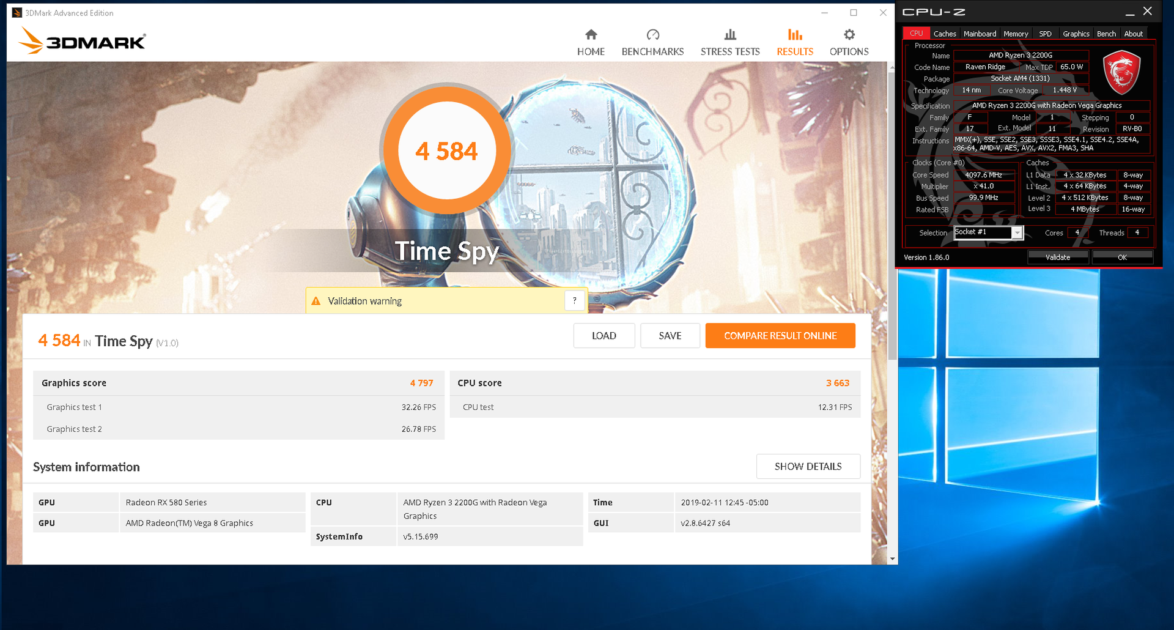The height and width of the screenshot is (630, 1174).
Task: Click the orange 4 584 score circle
Action: click(446, 150)
